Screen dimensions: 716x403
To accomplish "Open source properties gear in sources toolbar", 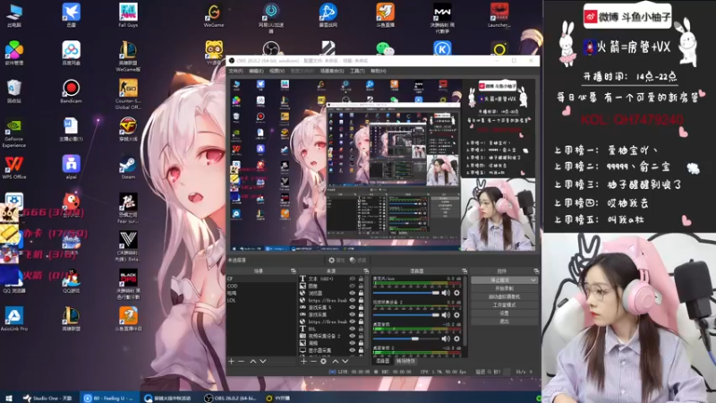I will pyautogui.click(x=323, y=362).
